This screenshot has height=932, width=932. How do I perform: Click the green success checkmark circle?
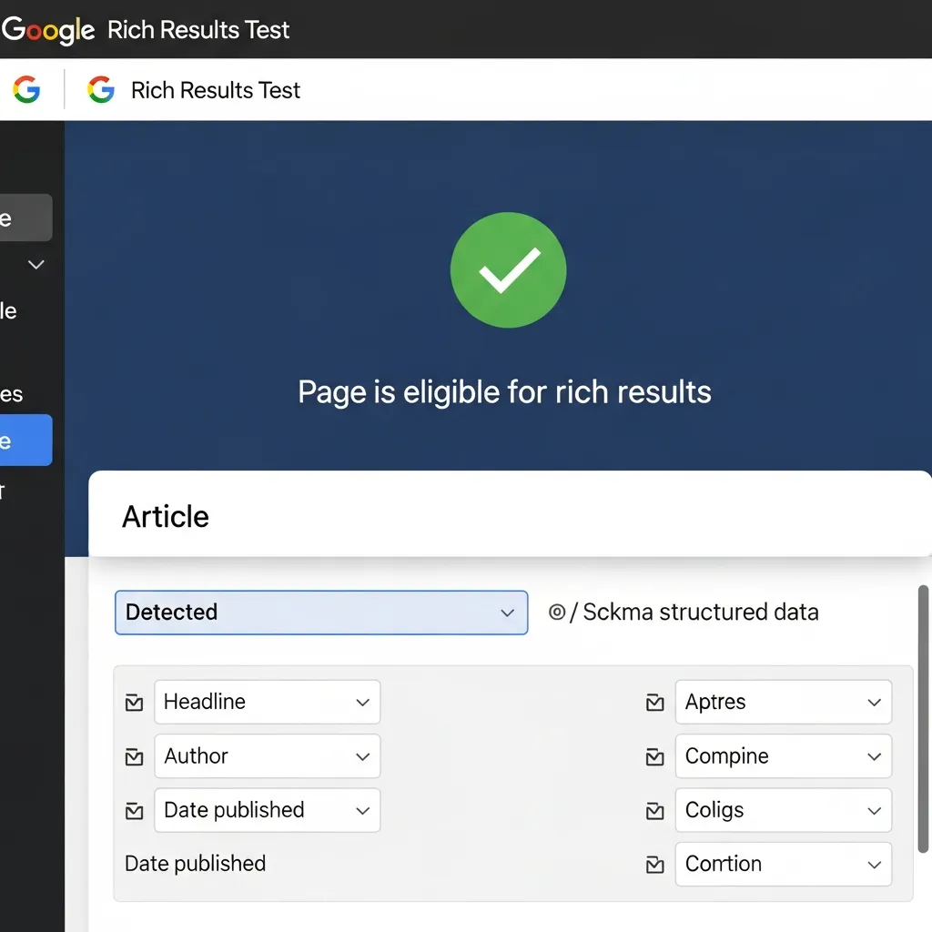[508, 269]
